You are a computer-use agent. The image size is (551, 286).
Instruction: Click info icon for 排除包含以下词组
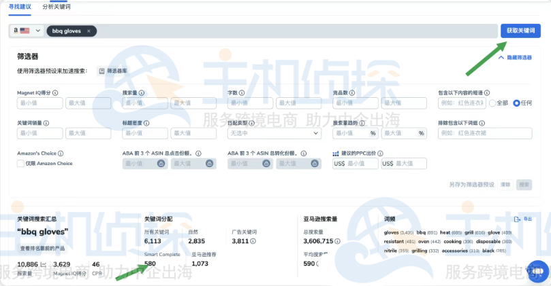[x=482, y=123]
